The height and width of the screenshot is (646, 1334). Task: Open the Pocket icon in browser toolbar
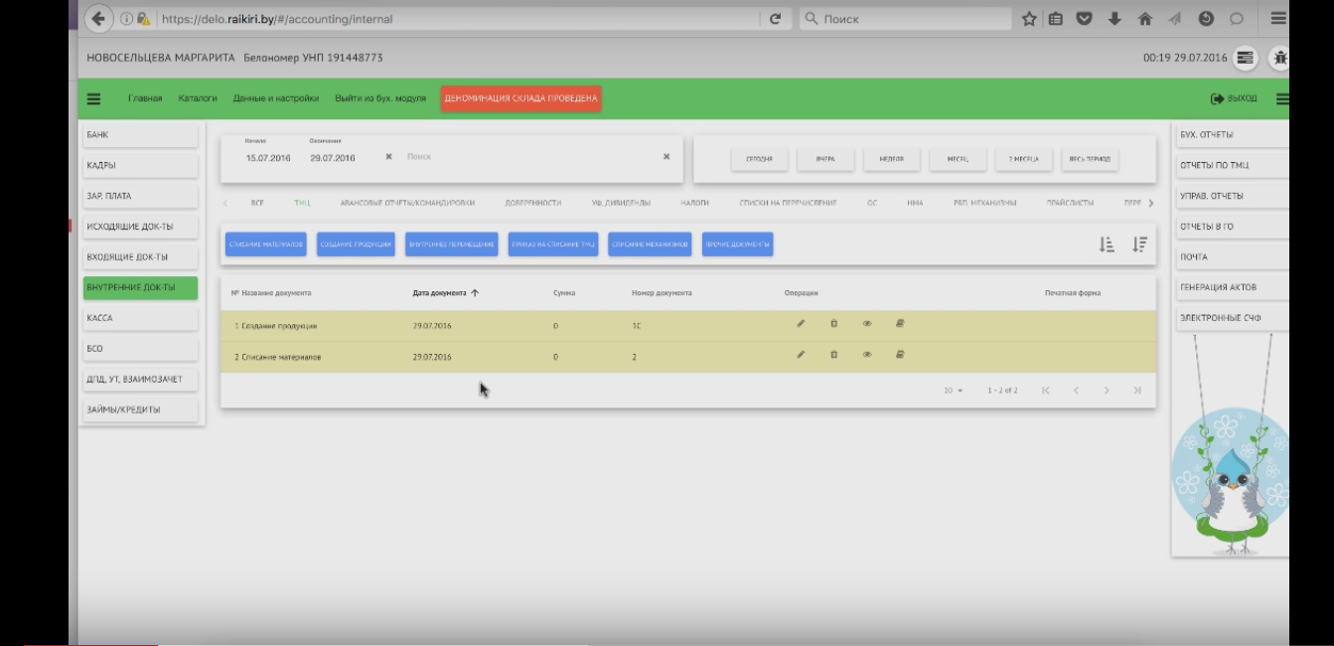[1086, 18]
